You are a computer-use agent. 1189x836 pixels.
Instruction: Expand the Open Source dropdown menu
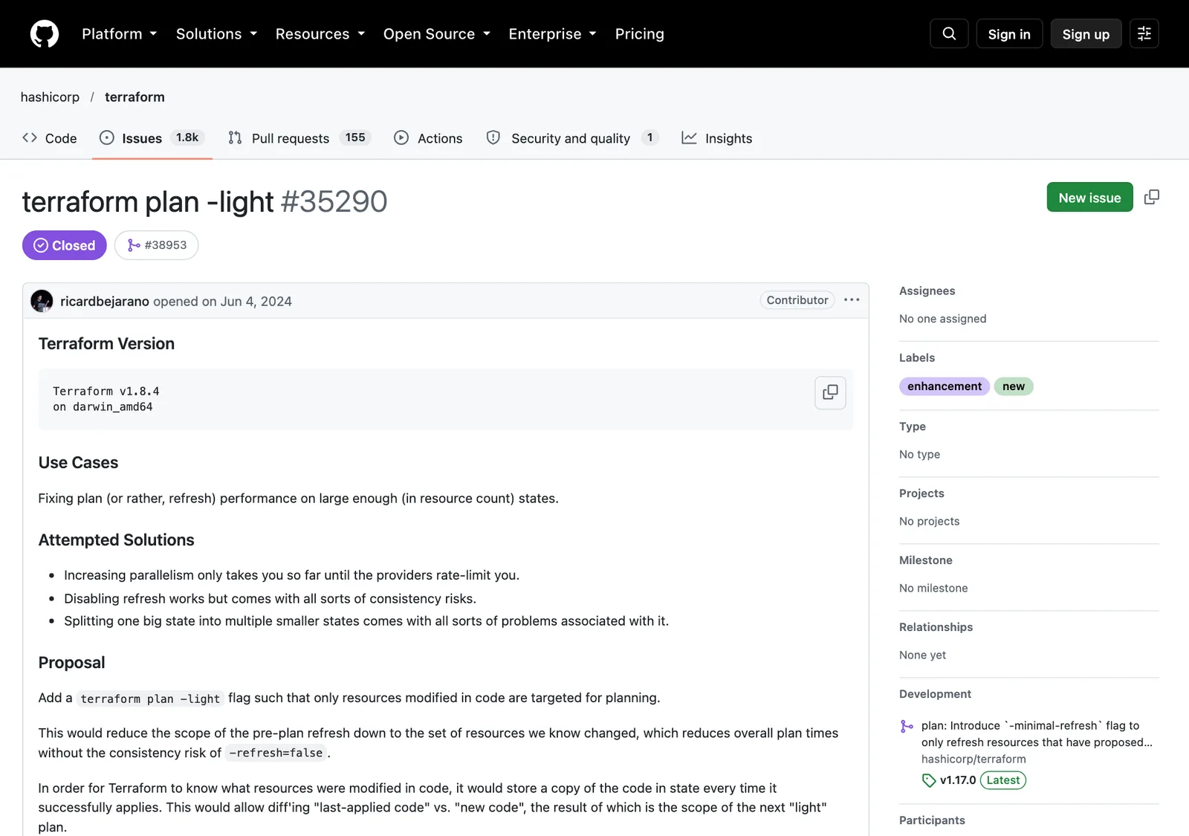coord(437,34)
